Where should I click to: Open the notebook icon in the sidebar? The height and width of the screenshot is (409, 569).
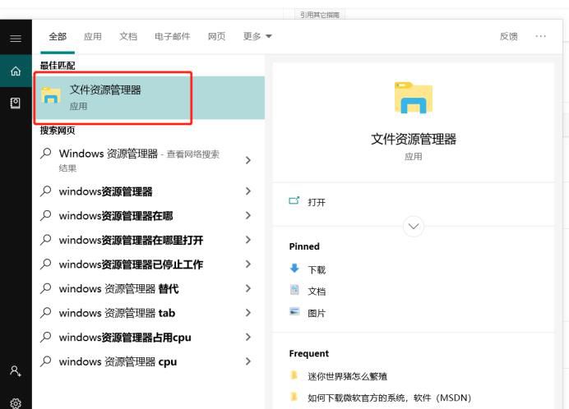pos(16,103)
